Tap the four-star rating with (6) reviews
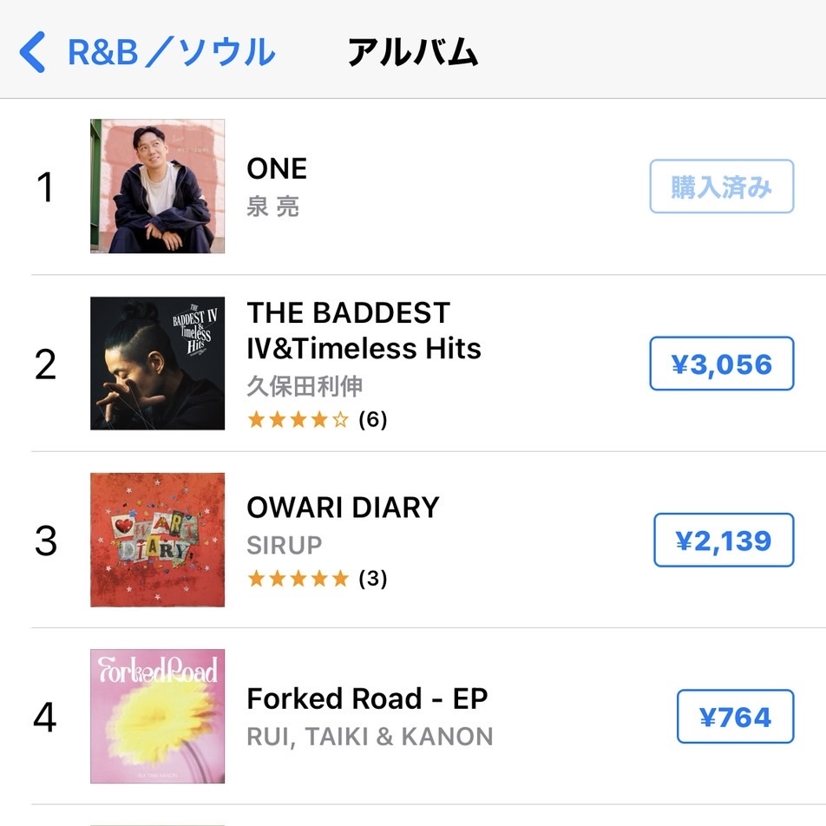826x826 pixels. [x=317, y=420]
